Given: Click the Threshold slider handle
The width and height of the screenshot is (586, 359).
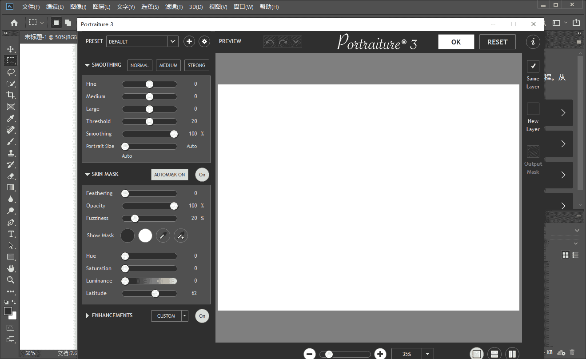Looking at the screenshot, I should click(x=149, y=121).
